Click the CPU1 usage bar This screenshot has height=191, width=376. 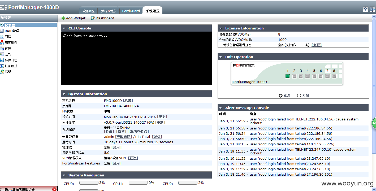(138, 183)
